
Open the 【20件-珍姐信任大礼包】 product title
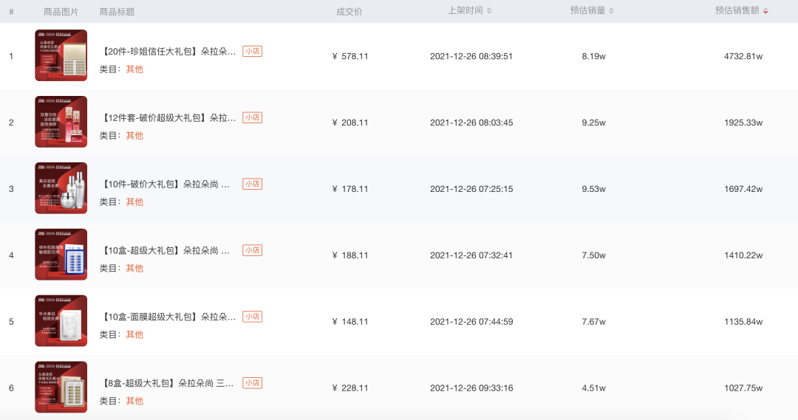[x=168, y=52]
